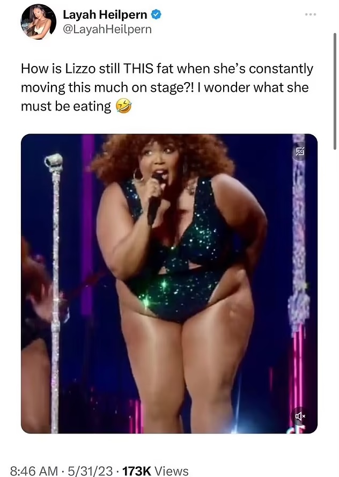Click the Layah Heilpern display name

tap(106, 16)
